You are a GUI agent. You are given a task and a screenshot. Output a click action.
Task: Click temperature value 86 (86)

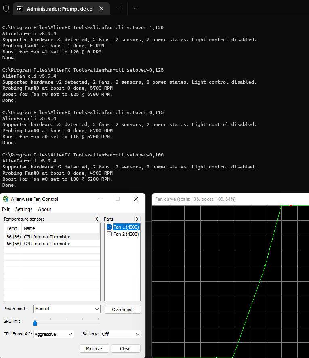pyautogui.click(x=13, y=237)
